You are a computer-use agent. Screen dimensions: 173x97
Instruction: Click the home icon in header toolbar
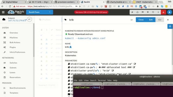[132, 12]
